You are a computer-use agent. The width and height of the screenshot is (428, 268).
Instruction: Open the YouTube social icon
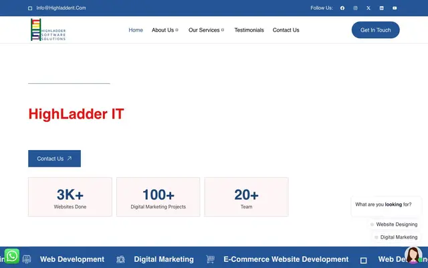395,8
